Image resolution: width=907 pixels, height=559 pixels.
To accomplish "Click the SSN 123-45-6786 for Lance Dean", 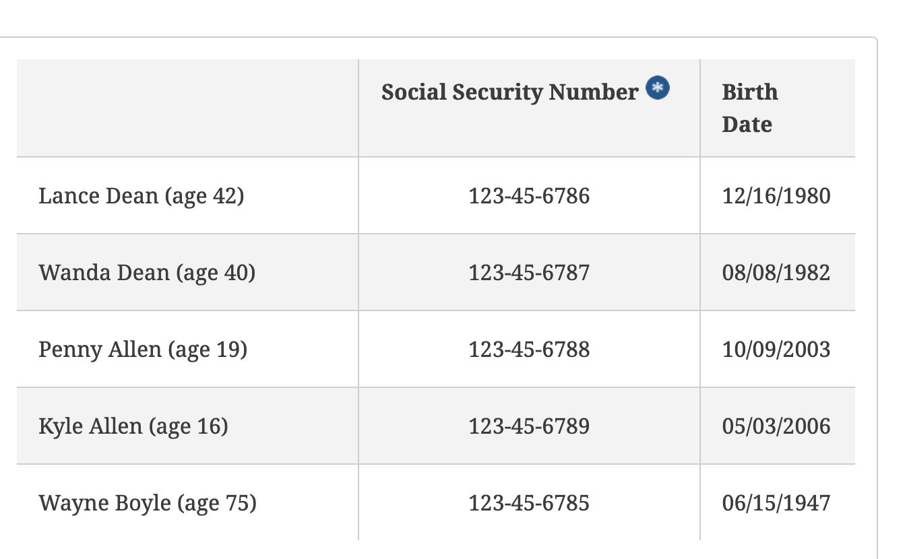I will [529, 196].
